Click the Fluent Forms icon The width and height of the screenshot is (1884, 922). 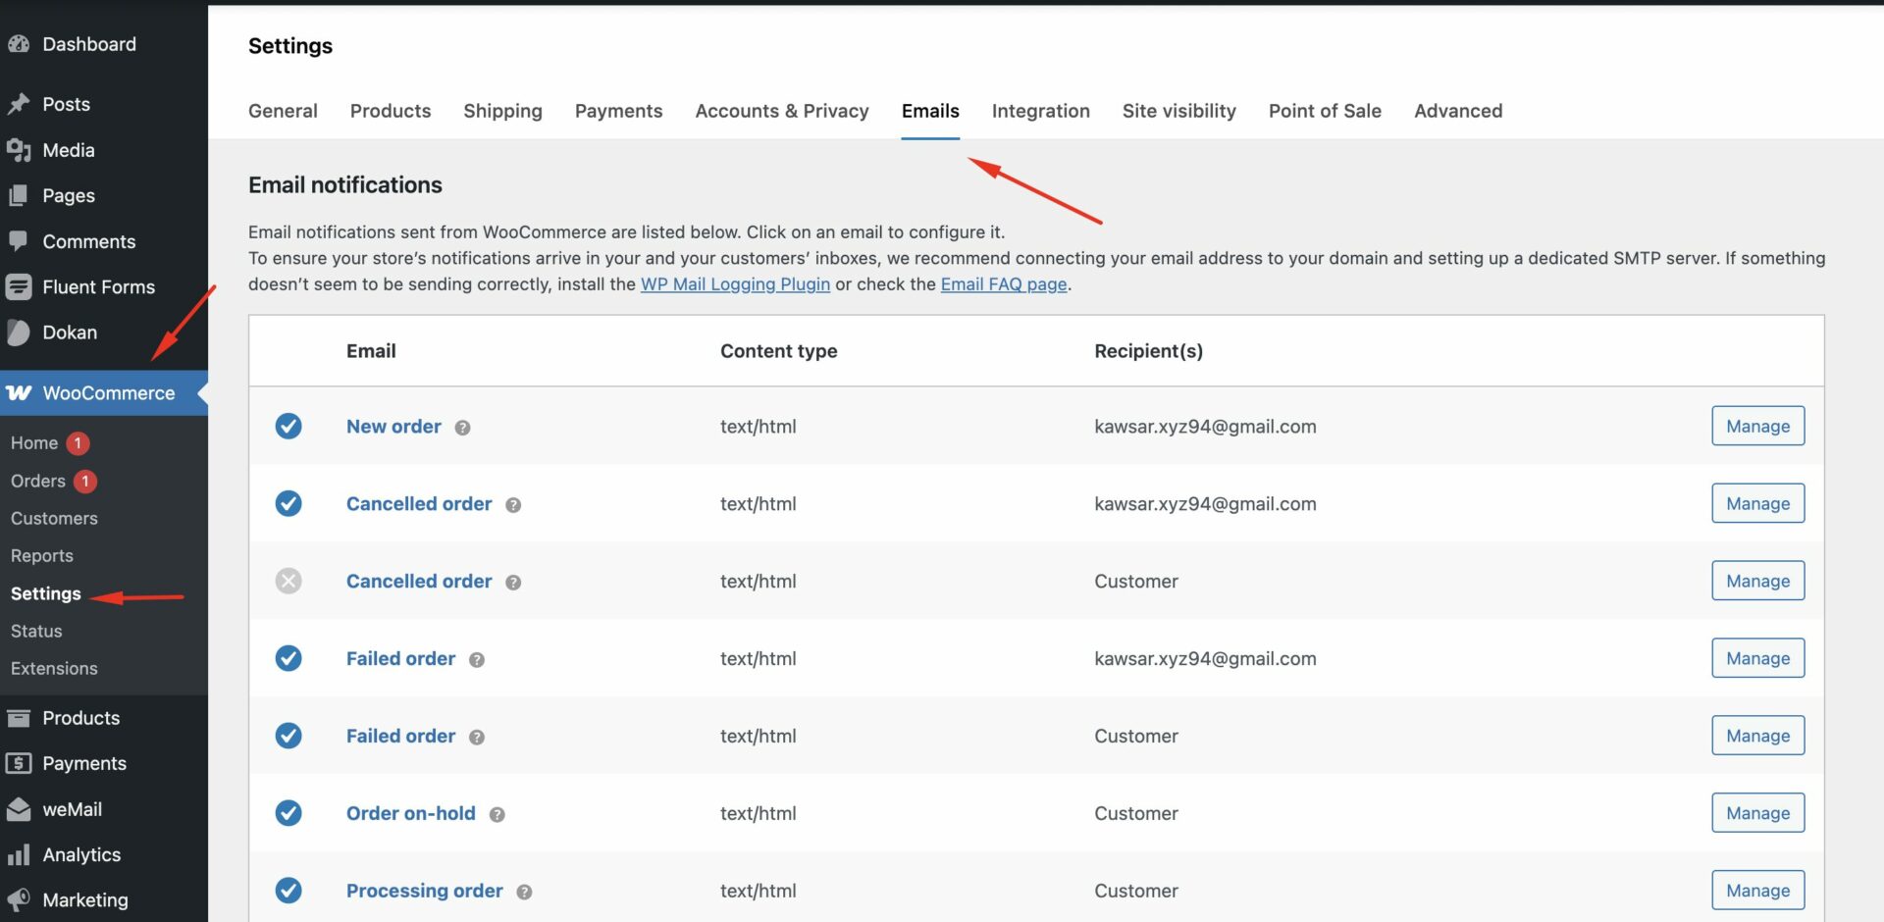coord(19,286)
